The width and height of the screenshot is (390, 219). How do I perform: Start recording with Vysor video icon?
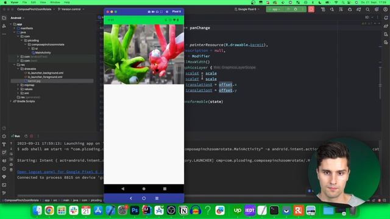153,12
